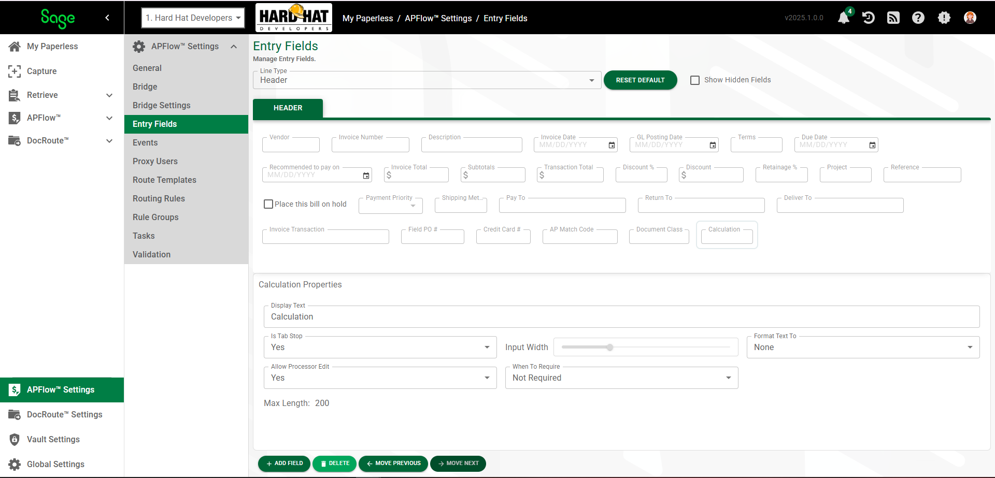This screenshot has width=995, height=478.
Task: Follow the My Paperless breadcrumb link
Action: [367, 18]
